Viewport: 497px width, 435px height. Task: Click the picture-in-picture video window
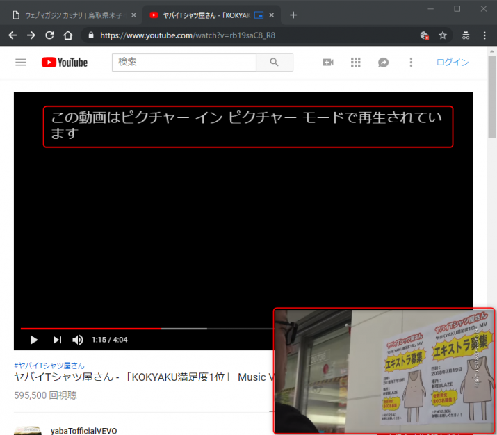point(384,371)
